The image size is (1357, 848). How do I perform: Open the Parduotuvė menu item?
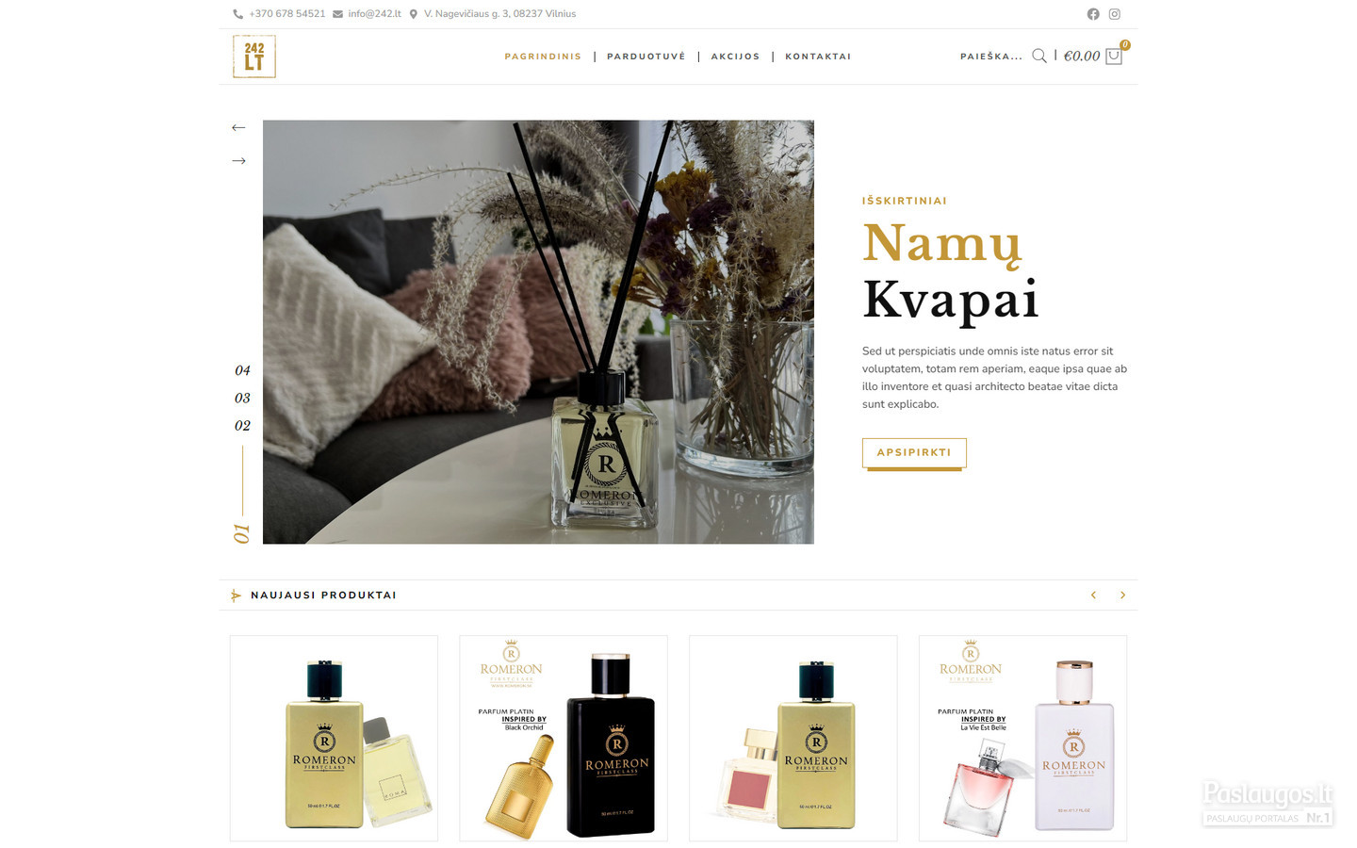click(x=646, y=57)
